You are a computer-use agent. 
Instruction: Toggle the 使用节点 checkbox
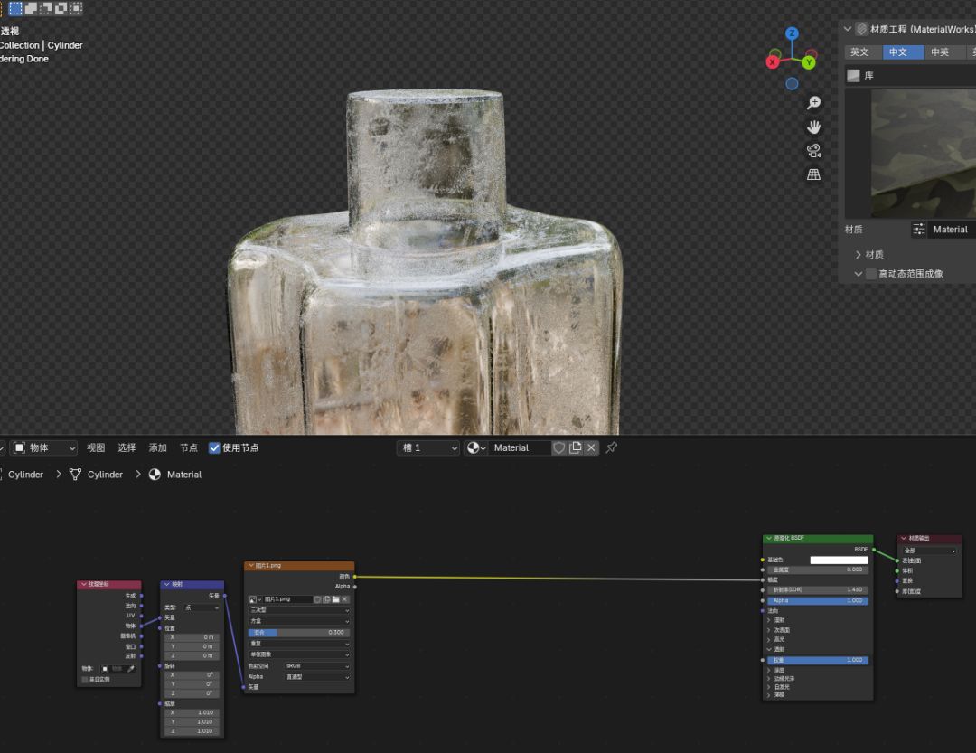(x=214, y=447)
